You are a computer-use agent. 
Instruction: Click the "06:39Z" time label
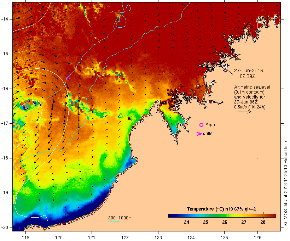coord(248,76)
